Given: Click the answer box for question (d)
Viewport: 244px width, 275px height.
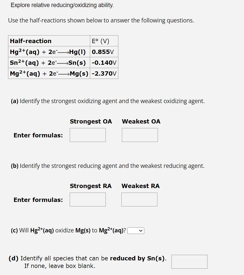Looking at the screenshot, I should point(189,262).
